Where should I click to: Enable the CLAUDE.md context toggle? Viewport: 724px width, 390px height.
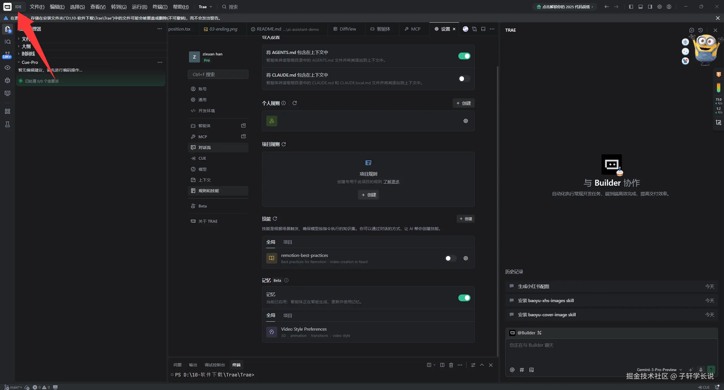pos(464,79)
